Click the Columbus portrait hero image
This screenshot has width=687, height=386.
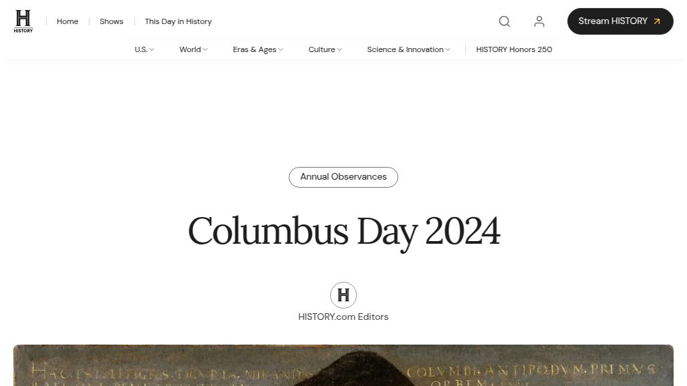pos(343,365)
